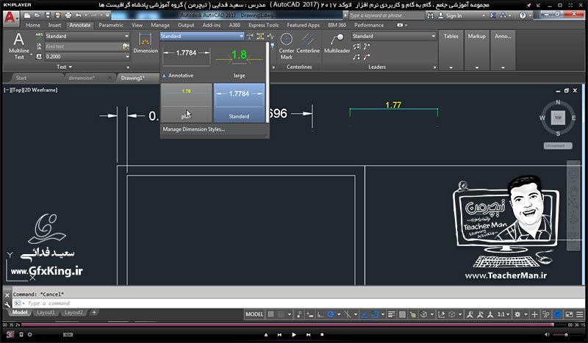Click the dimension jog line icon
Image resolution: width=588 pixels, height=343 pixels.
pyautogui.click(x=270, y=37)
